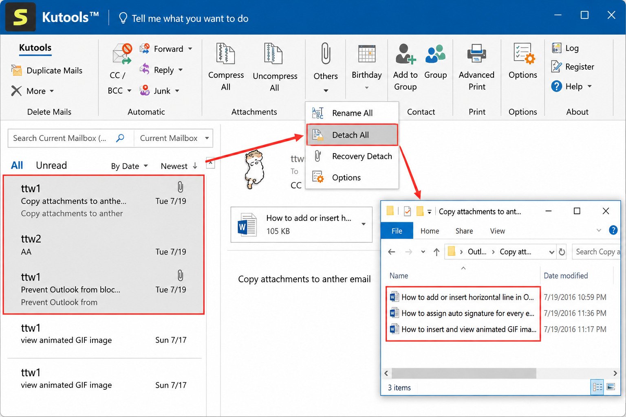The image size is (626, 417).
Task: Select the ttw1 'view animated GIF image' email above the divider
Action: (104, 334)
